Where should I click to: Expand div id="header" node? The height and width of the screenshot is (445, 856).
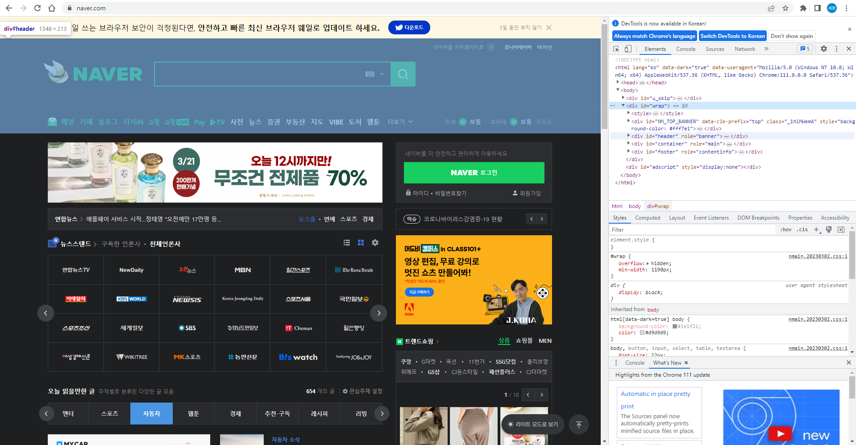click(x=628, y=136)
